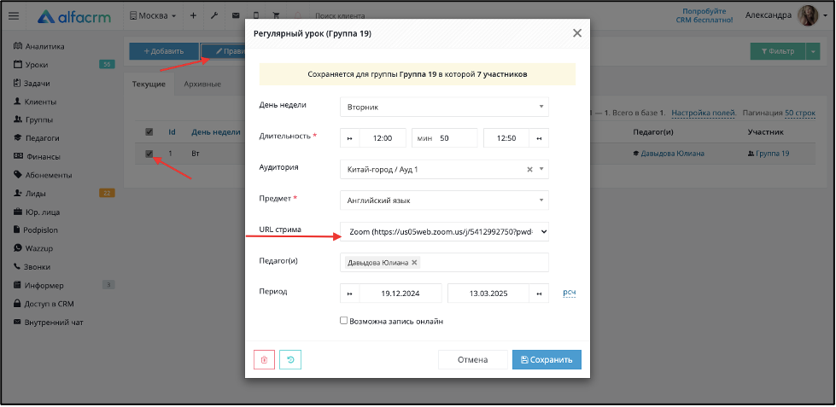This screenshot has height=407, width=836.
Task: Open the Предмет Английский язык dropdown
Action: point(444,201)
